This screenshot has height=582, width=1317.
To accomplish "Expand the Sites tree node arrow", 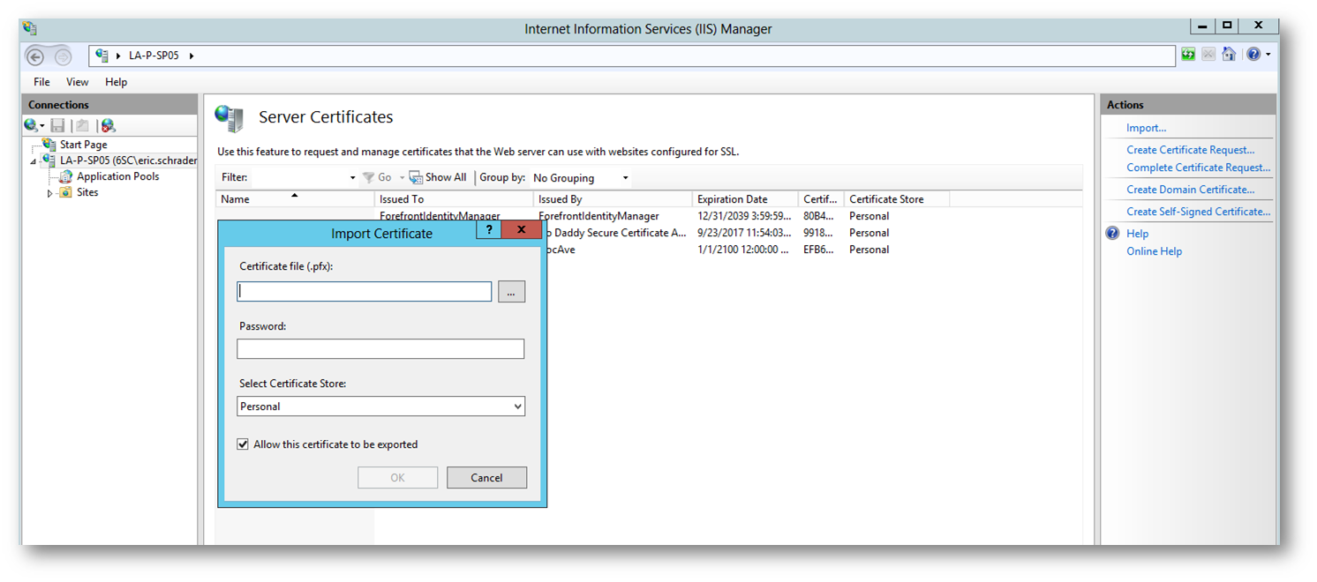I will (x=50, y=193).
